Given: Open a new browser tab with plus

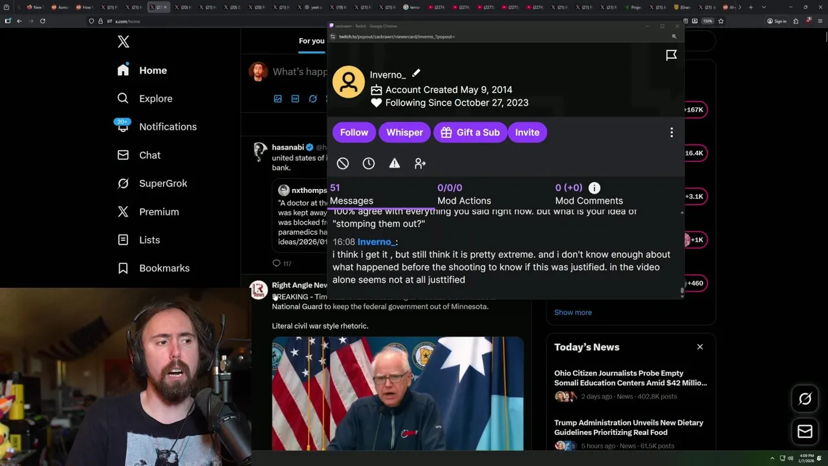Looking at the screenshot, I should (x=750, y=7).
